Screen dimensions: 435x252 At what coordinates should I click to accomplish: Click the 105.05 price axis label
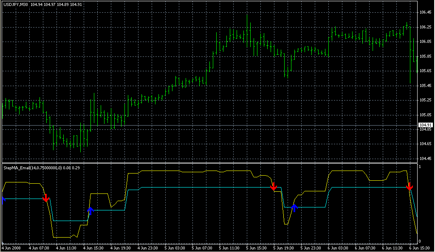425,115
